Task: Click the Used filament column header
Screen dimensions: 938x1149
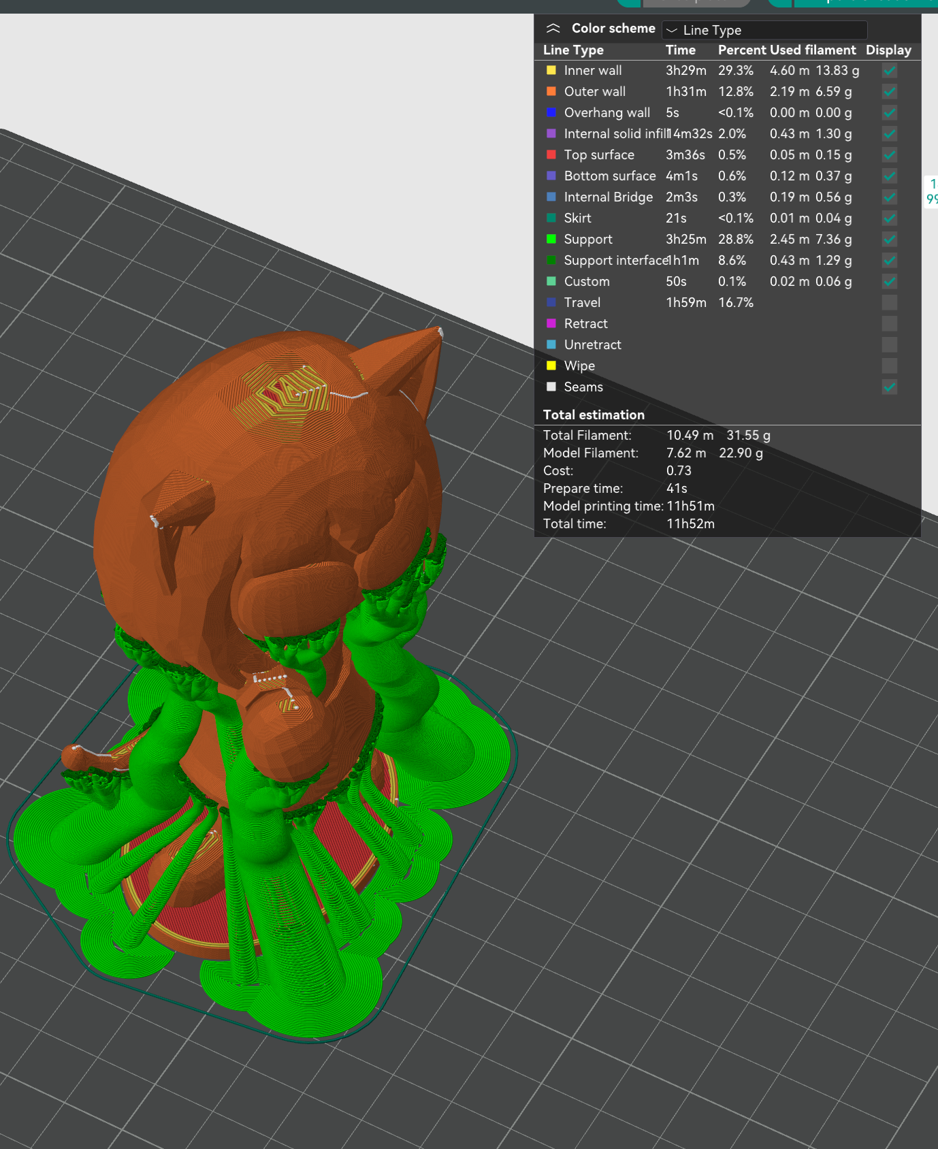Action: pos(813,50)
